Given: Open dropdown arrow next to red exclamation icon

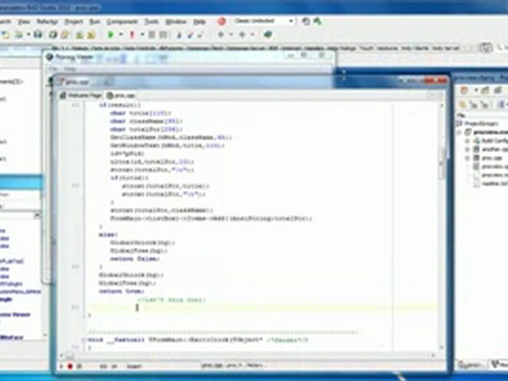Looking at the screenshot, I should pos(142,34).
